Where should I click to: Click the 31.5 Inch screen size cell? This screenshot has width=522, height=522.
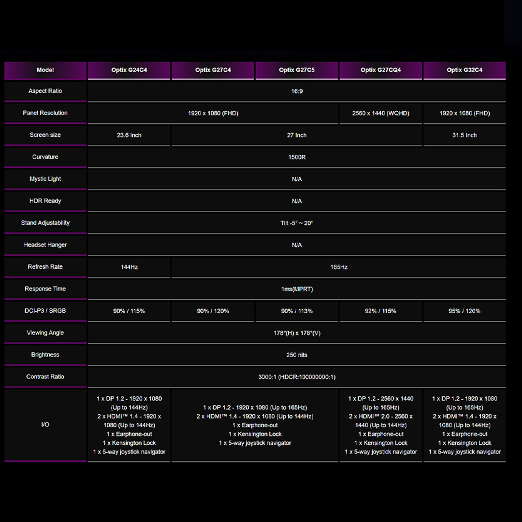[x=464, y=135]
